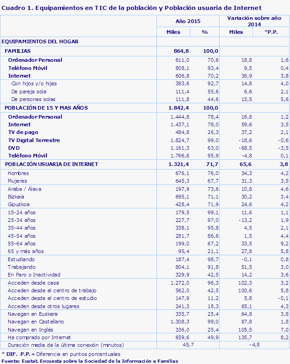Click the table title 'Cuadro 1. Equipamientos en TIC'
This screenshot has height=364, width=290.
[x=131, y=8]
